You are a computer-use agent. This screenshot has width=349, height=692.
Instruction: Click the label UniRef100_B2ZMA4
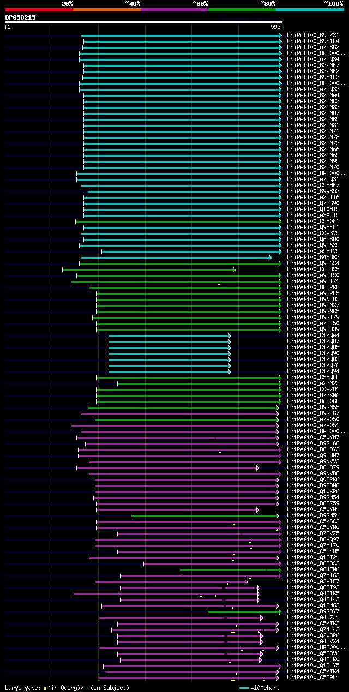(x=314, y=96)
